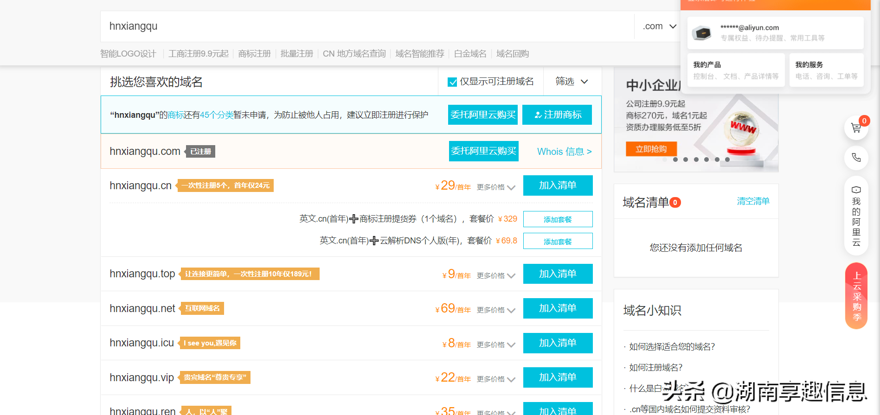
Task: Open Whois 信息 link
Action: [x=565, y=152]
